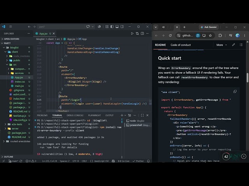The width and height of the screenshot is (249, 186).
Task: Select the powershell terminal instance
Action: point(138,125)
